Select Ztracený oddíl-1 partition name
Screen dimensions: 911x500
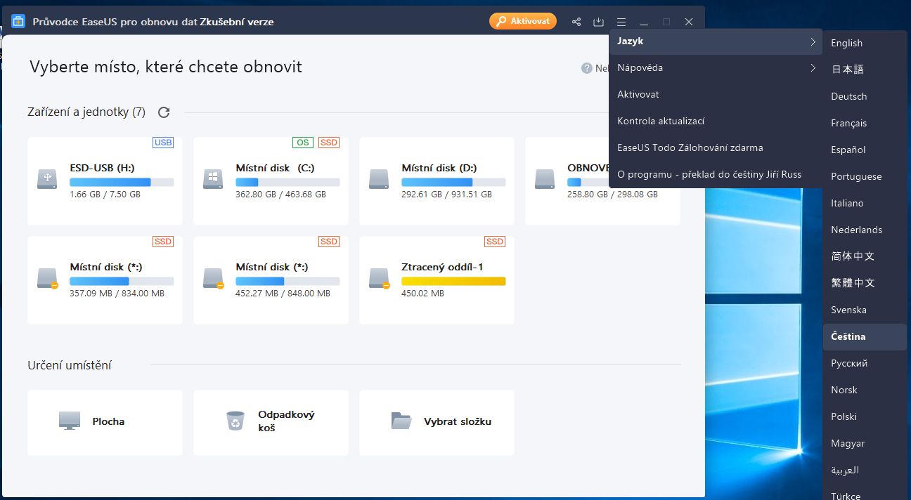442,267
